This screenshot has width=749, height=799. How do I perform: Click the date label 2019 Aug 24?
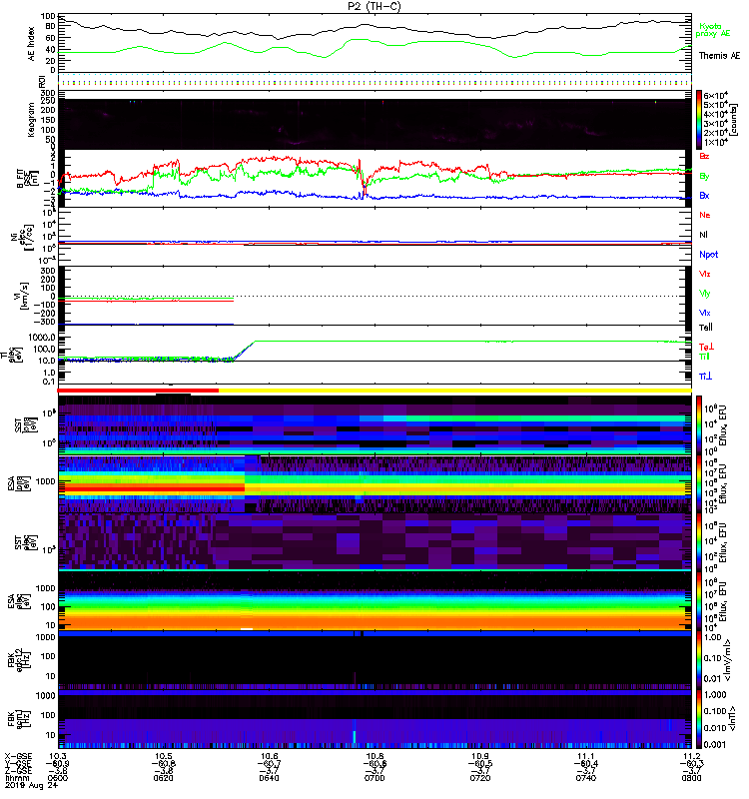tap(31, 785)
